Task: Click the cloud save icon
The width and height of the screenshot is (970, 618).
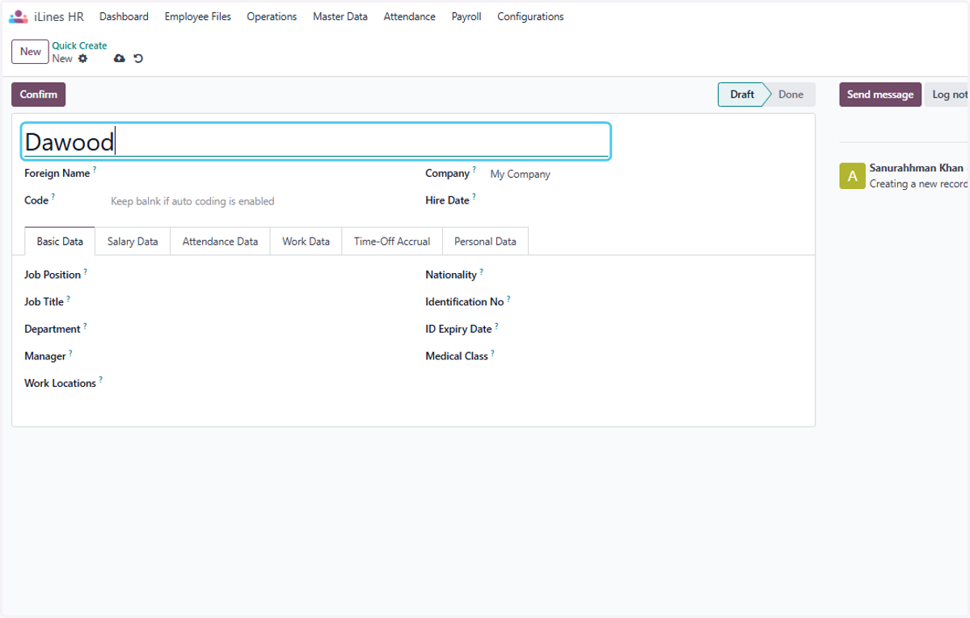Action: pos(120,59)
